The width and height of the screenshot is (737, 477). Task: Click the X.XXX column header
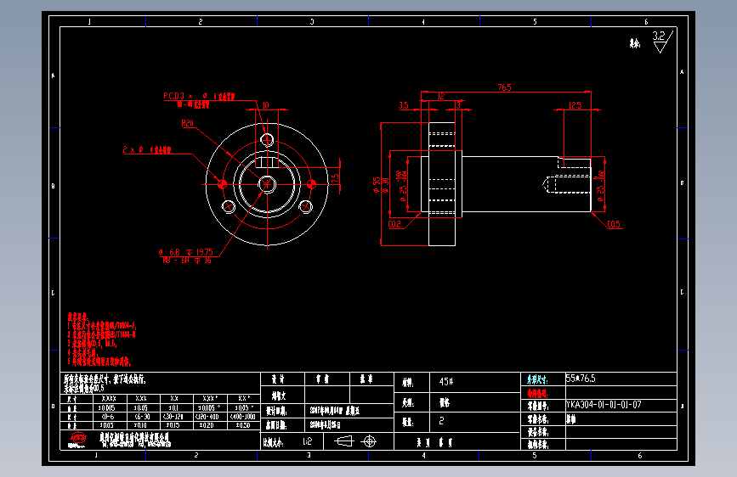[x=109, y=399]
